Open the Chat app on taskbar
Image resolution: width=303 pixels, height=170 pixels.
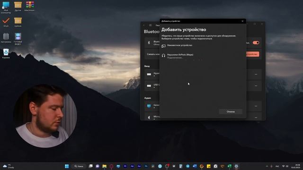[98, 166]
